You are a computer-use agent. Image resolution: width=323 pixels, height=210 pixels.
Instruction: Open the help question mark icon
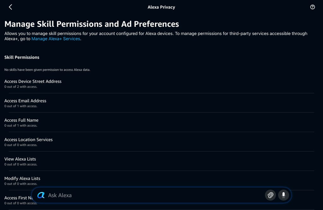point(312,7)
